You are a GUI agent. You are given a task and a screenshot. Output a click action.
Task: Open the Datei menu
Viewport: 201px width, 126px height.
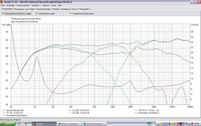pyautogui.click(x=3, y=5)
